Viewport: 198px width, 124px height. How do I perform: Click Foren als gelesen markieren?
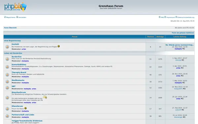tap(183, 33)
